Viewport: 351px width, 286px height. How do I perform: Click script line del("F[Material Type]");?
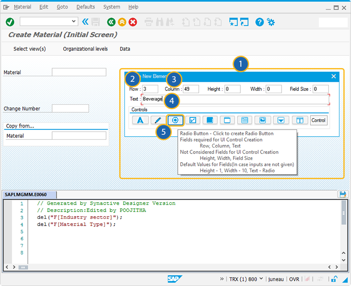click(x=76, y=224)
